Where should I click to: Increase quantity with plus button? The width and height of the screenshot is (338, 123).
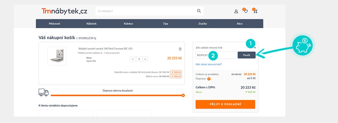tap(145, 59)
